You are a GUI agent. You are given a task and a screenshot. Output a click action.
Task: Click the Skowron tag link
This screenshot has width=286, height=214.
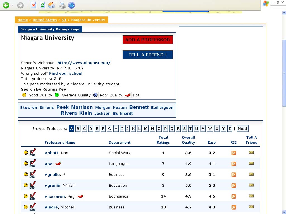click(x=29, y=108)
